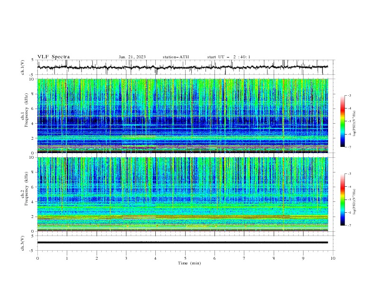
Task: Click the "start UT = 2 :40: 1" text
Action: point(229,57)
